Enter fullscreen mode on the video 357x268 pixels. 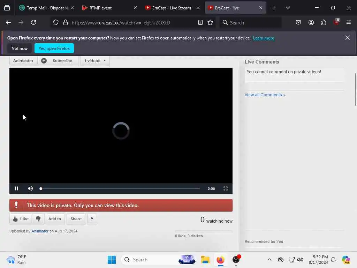tap(226, 188)
